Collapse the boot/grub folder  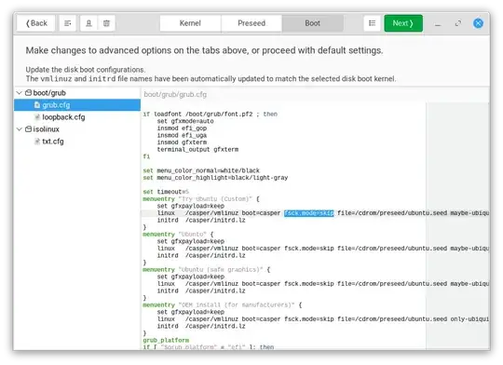[x=20, y=93]
